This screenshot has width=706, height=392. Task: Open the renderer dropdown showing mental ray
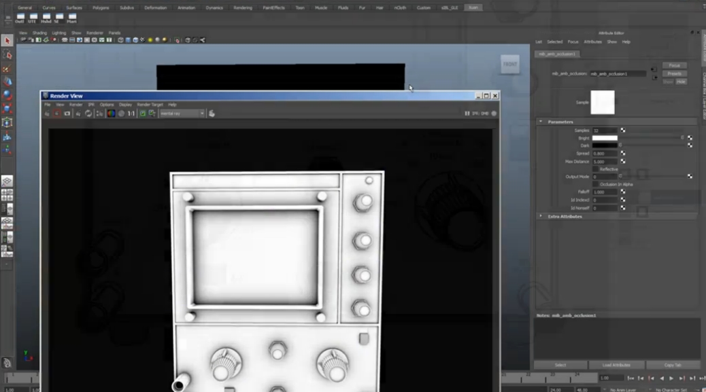[x=182, y=113]
